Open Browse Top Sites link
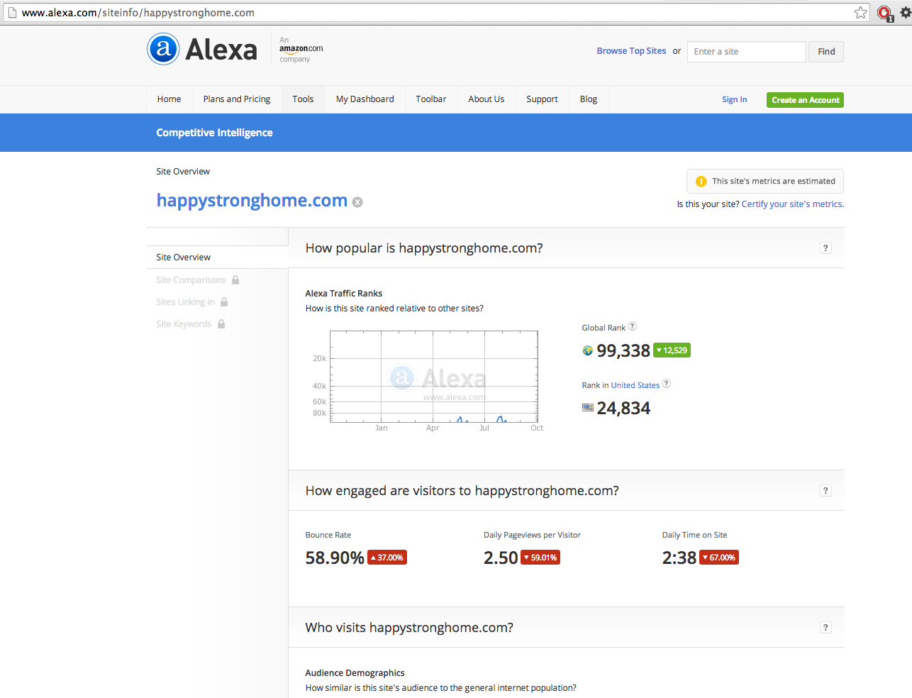The width and height of the screenshot is (912, 698). [x=631, y=51]
